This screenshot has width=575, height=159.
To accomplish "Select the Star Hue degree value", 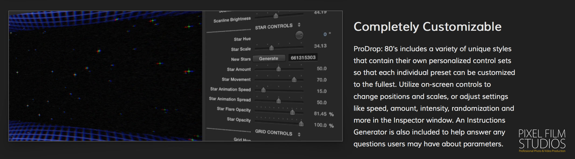I will [325, 34].
